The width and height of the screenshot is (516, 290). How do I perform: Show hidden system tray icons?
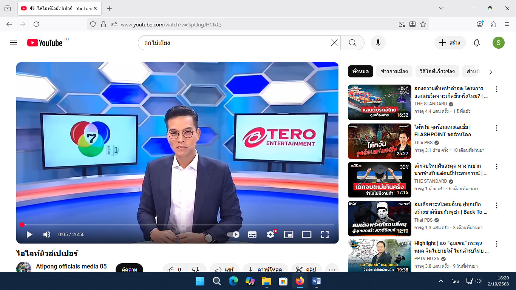440,281
